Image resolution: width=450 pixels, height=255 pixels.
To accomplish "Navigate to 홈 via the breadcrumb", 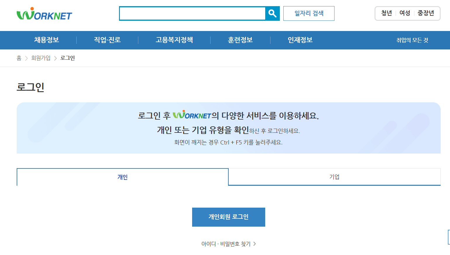I will click(x=19, y=58).
